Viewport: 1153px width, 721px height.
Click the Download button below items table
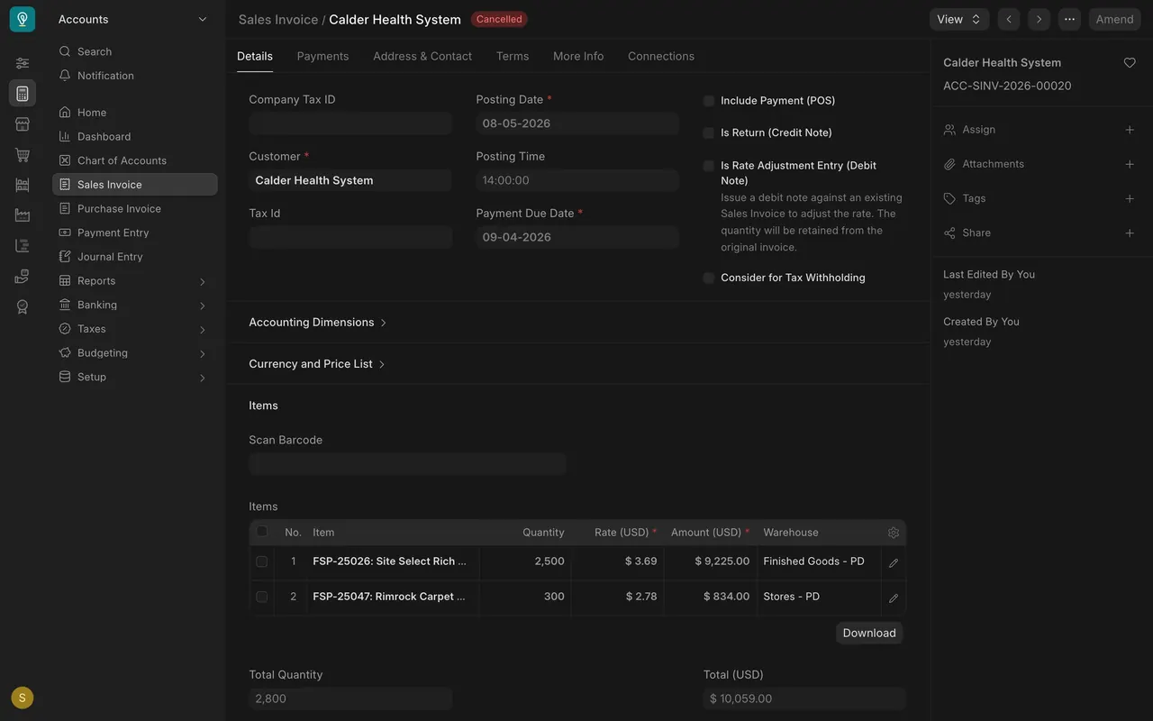869,633
